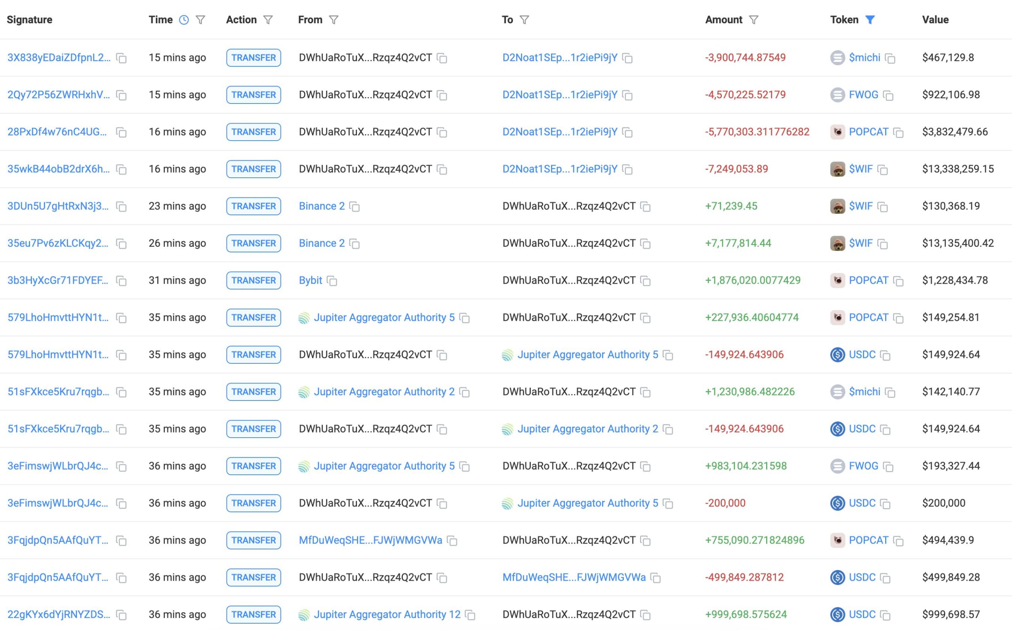Open MfDuWeqSHE recipient address link

coord(574,577)
